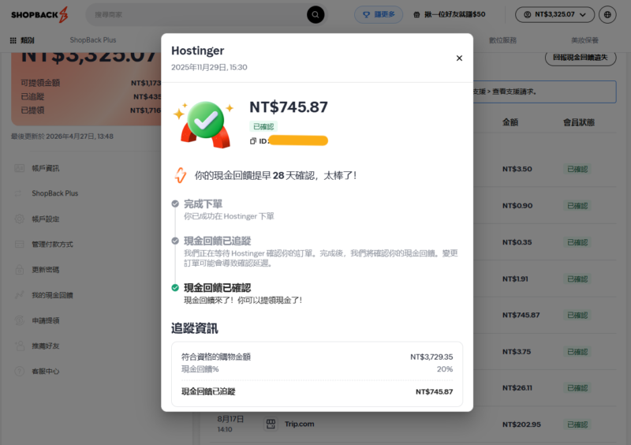The width and height of the screenshot is (631, 445).
Task: Expand the NT$3,325.07 account dropdown
Action: 555,14
